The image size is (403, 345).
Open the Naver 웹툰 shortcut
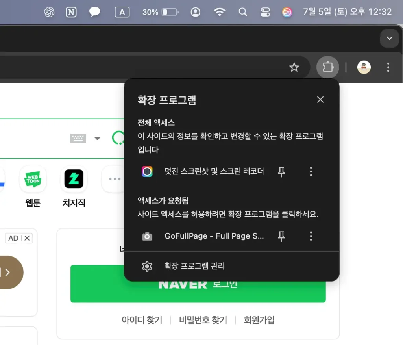pyautogui.click(x=33, y=180)
